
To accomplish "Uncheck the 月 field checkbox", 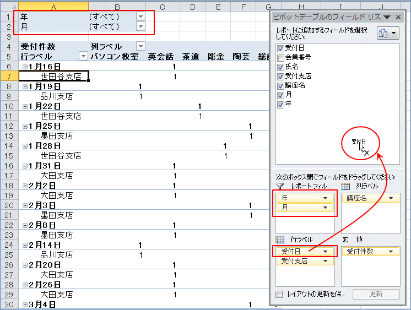I will tap(280, 95).
